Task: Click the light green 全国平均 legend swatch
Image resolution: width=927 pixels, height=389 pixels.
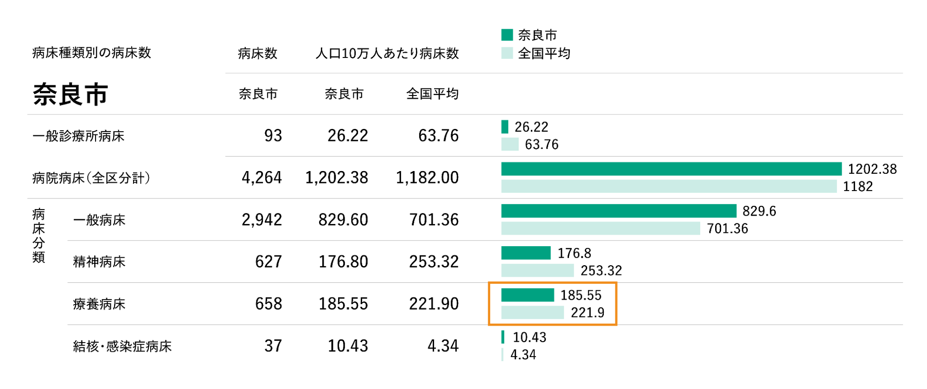Action: 507,53
